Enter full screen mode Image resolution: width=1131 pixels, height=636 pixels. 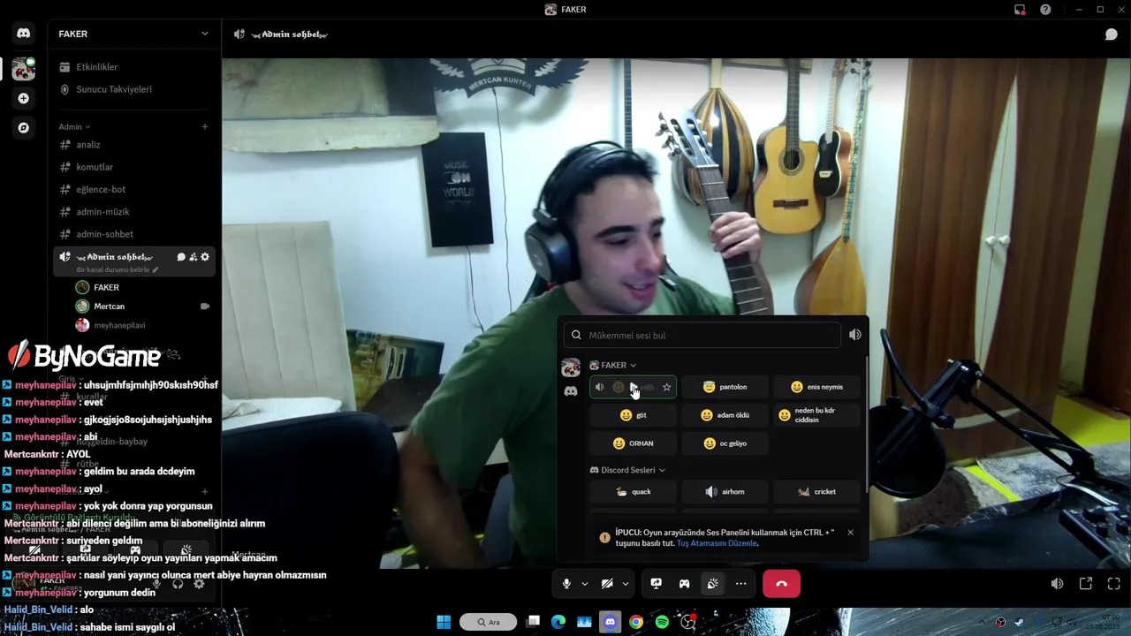(x=1113, y=584)
